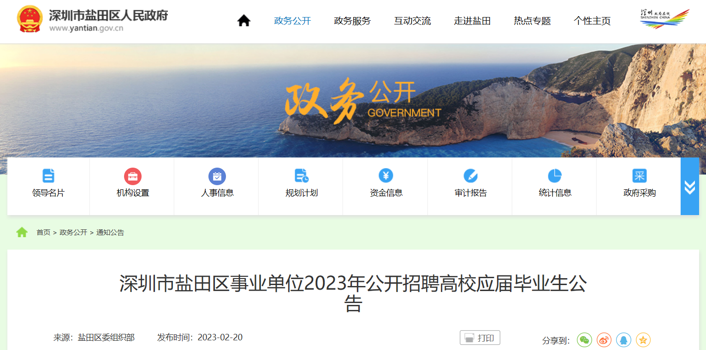Expand more categories with double-chevron button
The width and height of the screenshot is (706, 350).
tap(690, 187)
